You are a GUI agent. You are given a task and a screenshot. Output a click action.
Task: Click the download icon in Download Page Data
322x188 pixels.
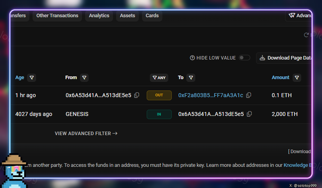coord(262,58)
